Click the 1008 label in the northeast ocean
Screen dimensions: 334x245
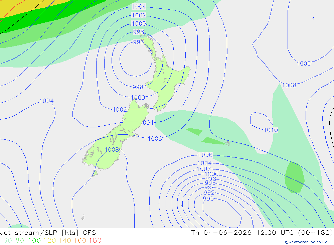click(289, 85)
